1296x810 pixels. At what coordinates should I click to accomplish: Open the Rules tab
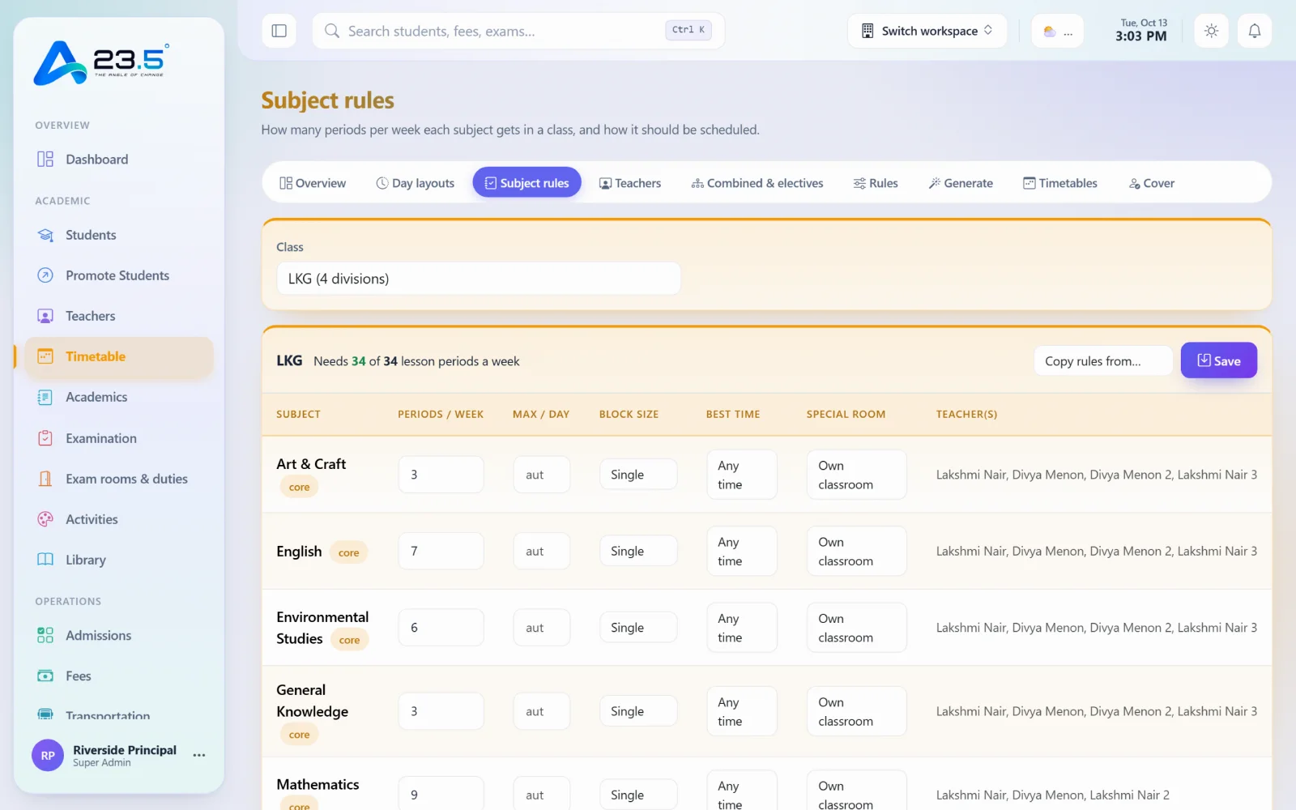876,183
